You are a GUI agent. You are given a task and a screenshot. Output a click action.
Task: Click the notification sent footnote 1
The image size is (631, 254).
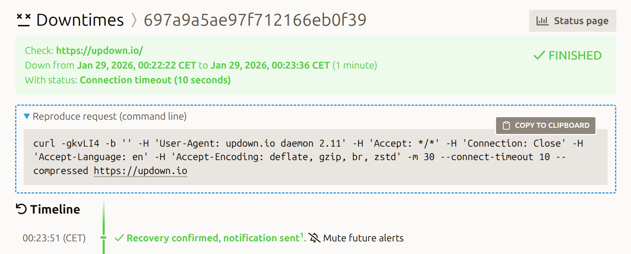pyautogui.click(x=302, y=235)
